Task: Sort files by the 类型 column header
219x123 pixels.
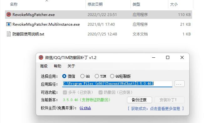Action: [136, 4]
